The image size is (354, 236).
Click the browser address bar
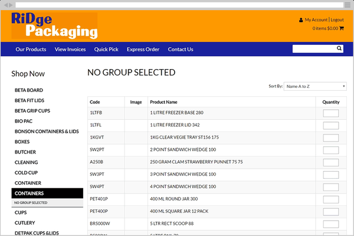(179, 5)
